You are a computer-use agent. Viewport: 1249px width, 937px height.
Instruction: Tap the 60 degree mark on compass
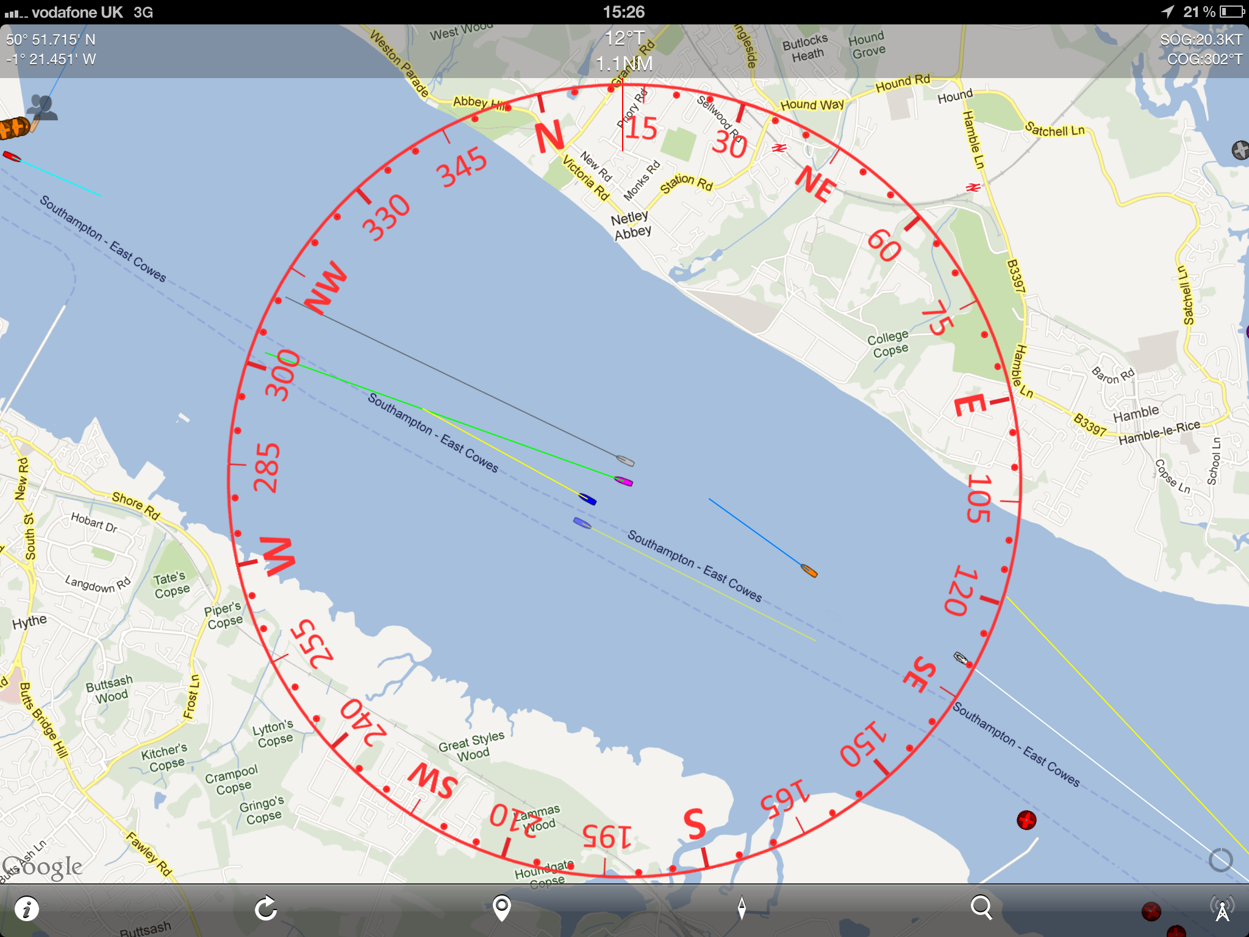pos(884,245)
